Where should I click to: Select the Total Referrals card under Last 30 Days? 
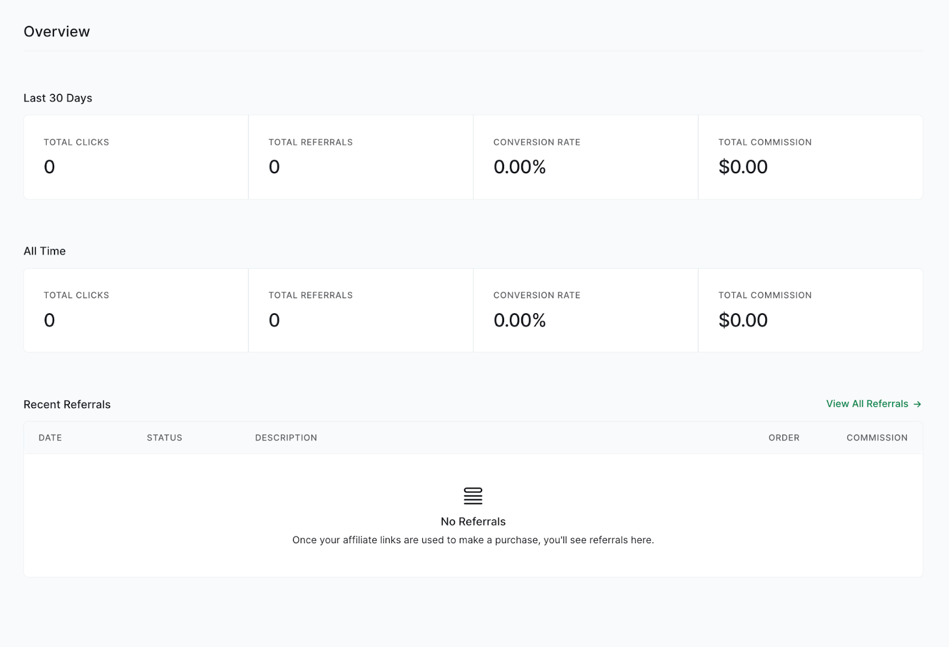click(x=360, y=157)
